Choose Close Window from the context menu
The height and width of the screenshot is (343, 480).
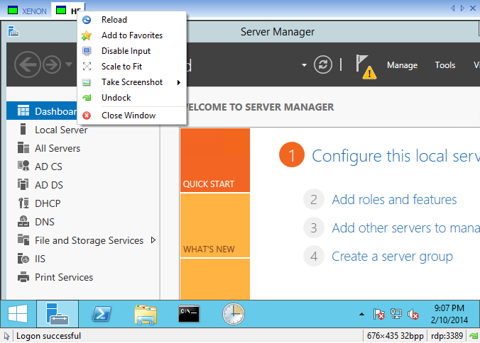131,116
